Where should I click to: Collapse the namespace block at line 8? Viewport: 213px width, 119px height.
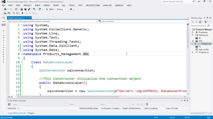click(22, 54)
